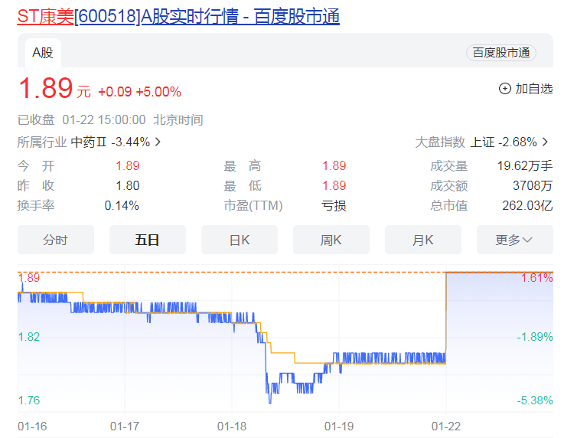Click the 今开 value 1.89
Viewport: 564px width, 438px height.
(128, 166)
